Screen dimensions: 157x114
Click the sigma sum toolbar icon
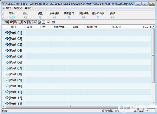point(44,22)
